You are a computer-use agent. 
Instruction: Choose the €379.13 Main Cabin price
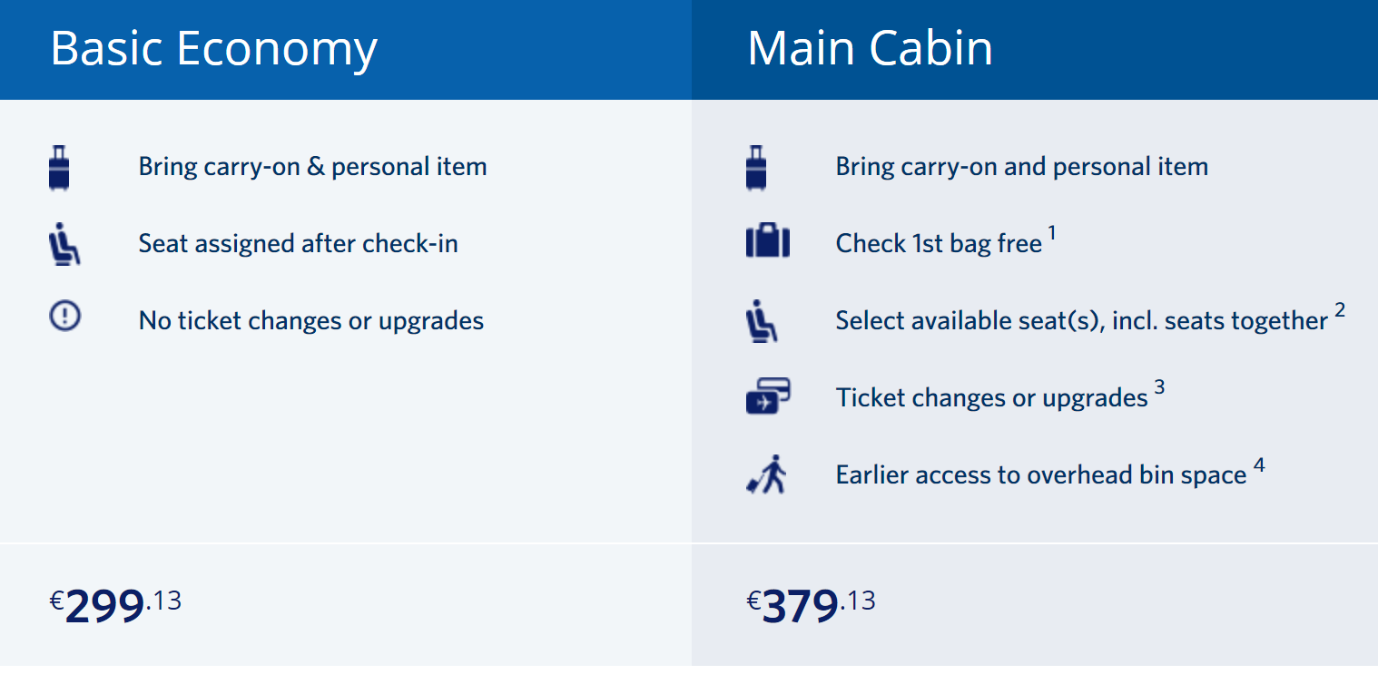tap(812, 605)
